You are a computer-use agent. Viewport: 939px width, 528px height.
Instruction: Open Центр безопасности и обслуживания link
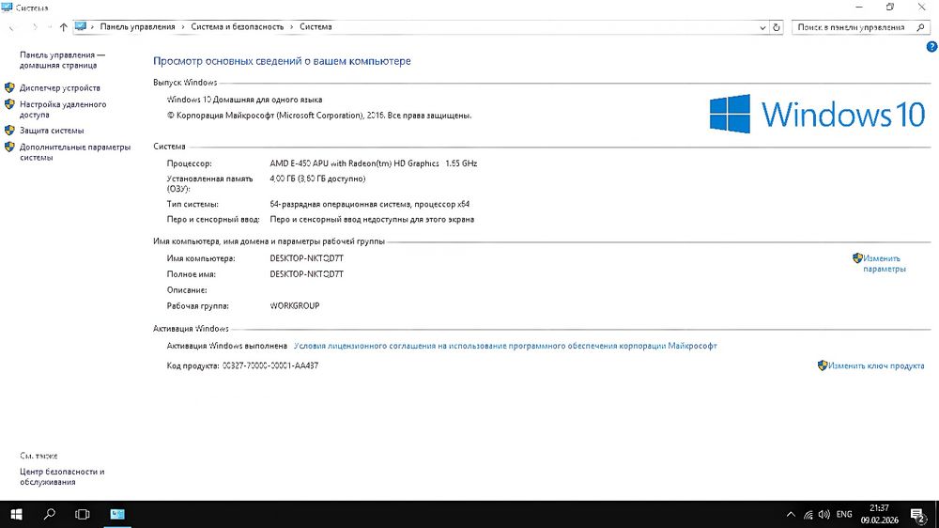(x=62, y=476)
